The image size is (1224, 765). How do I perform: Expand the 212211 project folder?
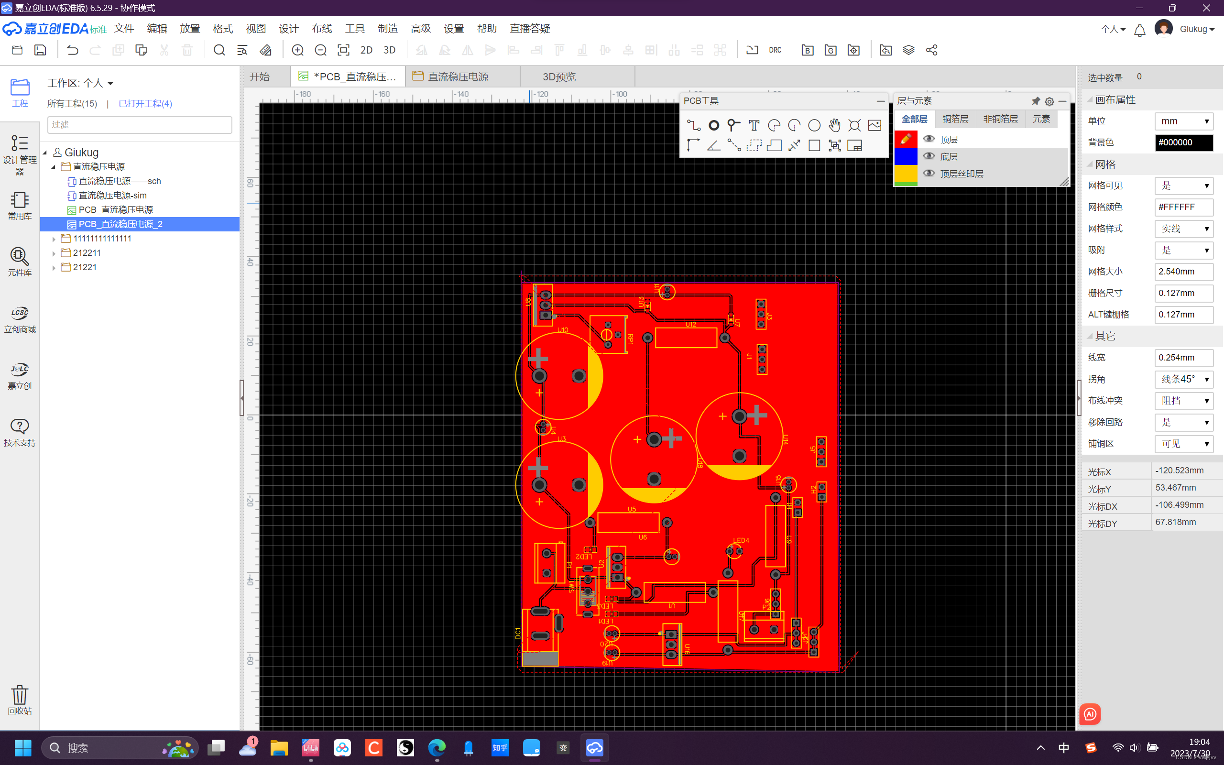(54, 253)
